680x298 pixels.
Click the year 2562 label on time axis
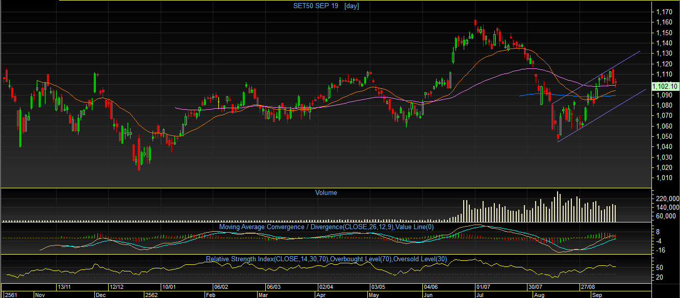(x=152, y=294)
